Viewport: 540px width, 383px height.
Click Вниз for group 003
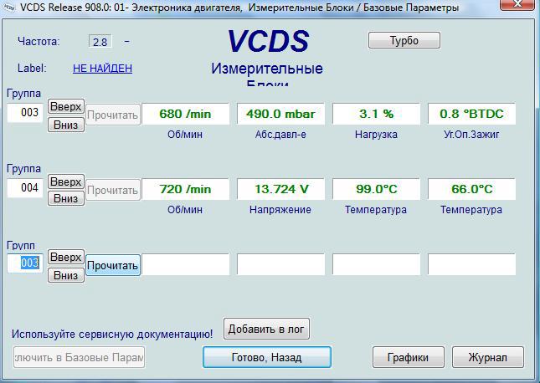tap(65, 124)
